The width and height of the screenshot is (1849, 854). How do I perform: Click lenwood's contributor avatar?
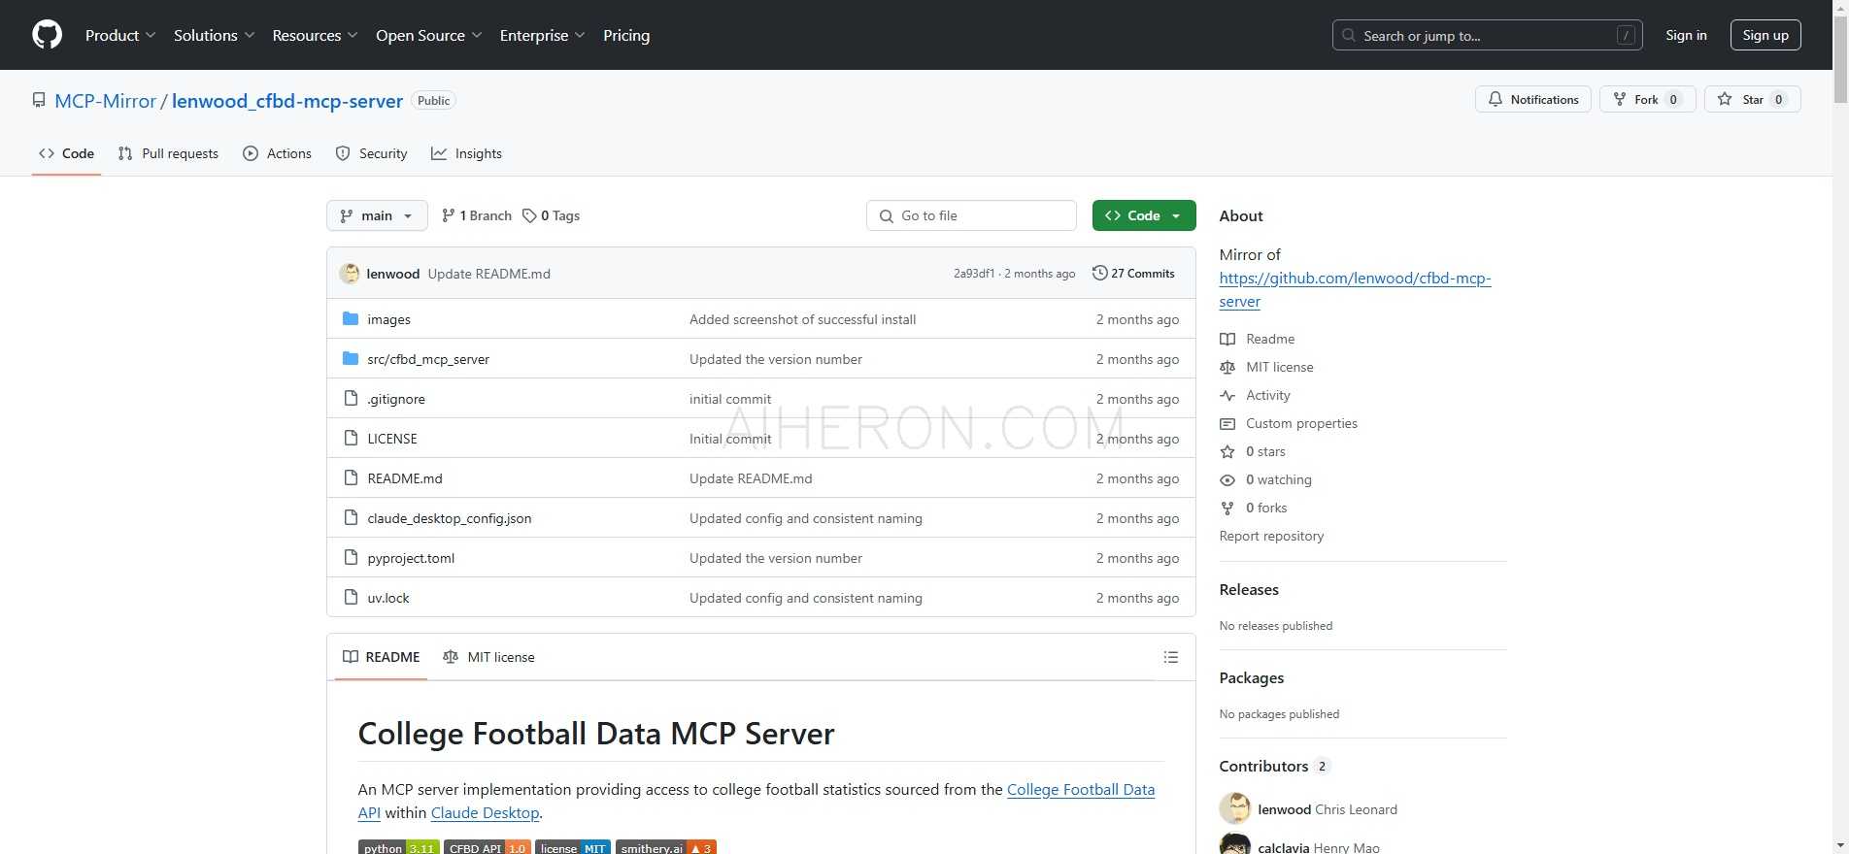1235,808
